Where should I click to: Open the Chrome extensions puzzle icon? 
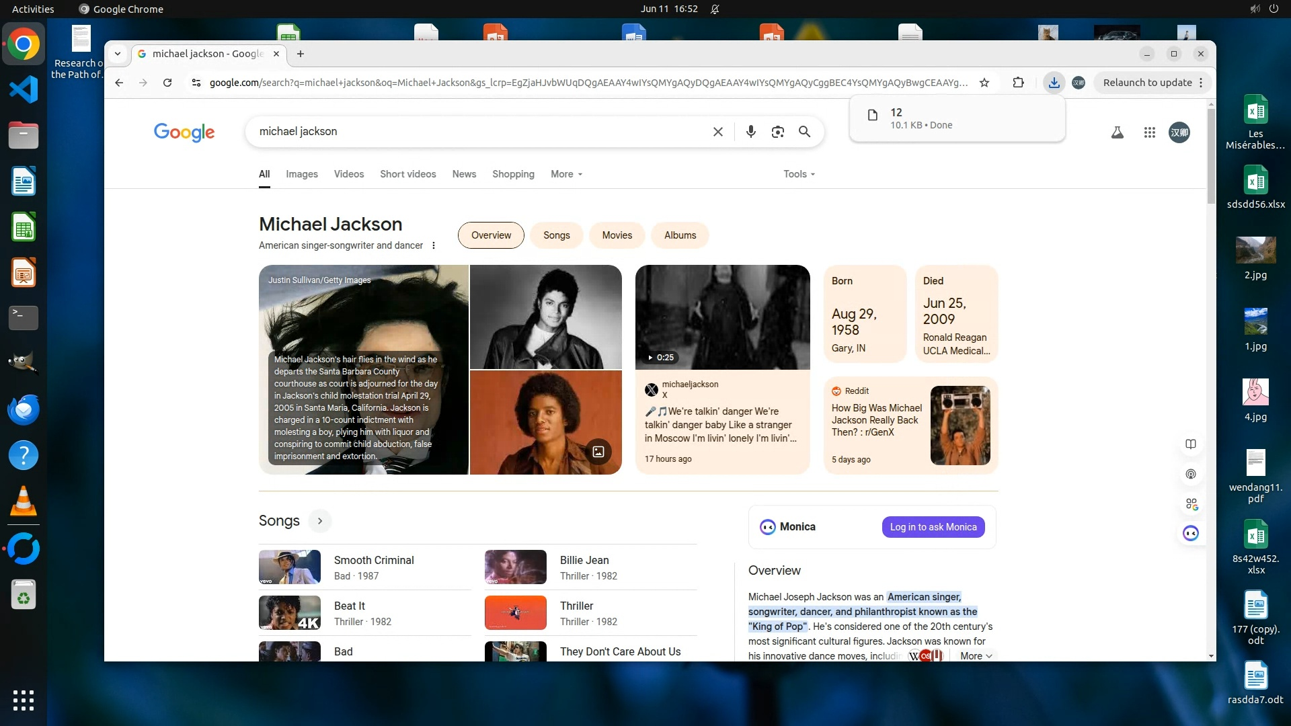point(1018,83)
